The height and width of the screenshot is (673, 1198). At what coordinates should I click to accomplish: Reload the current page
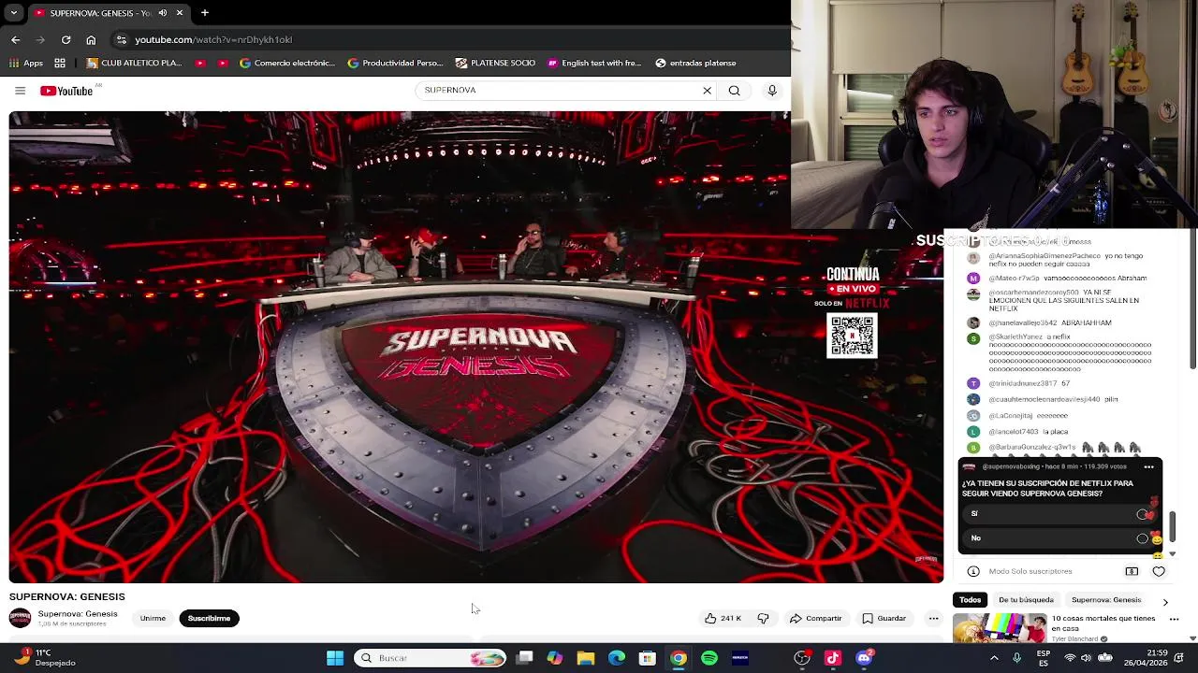click(66, 40)
